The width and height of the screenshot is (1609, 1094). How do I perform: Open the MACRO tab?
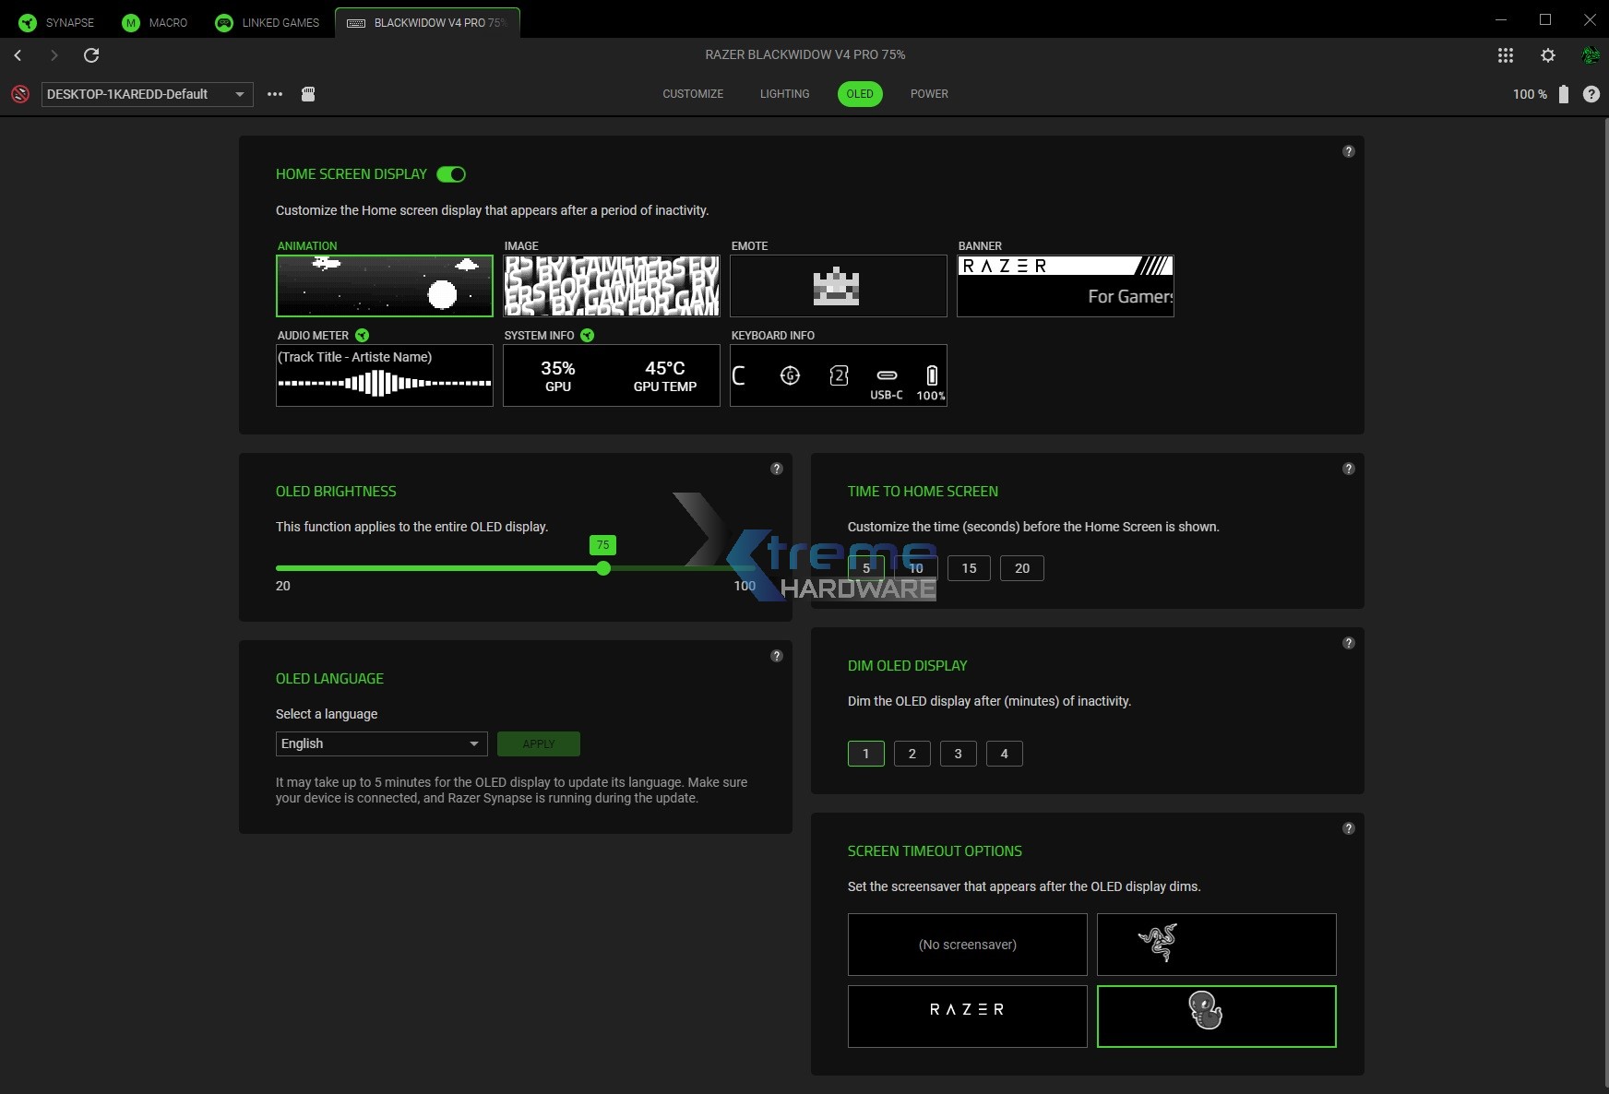coord(154,22)
